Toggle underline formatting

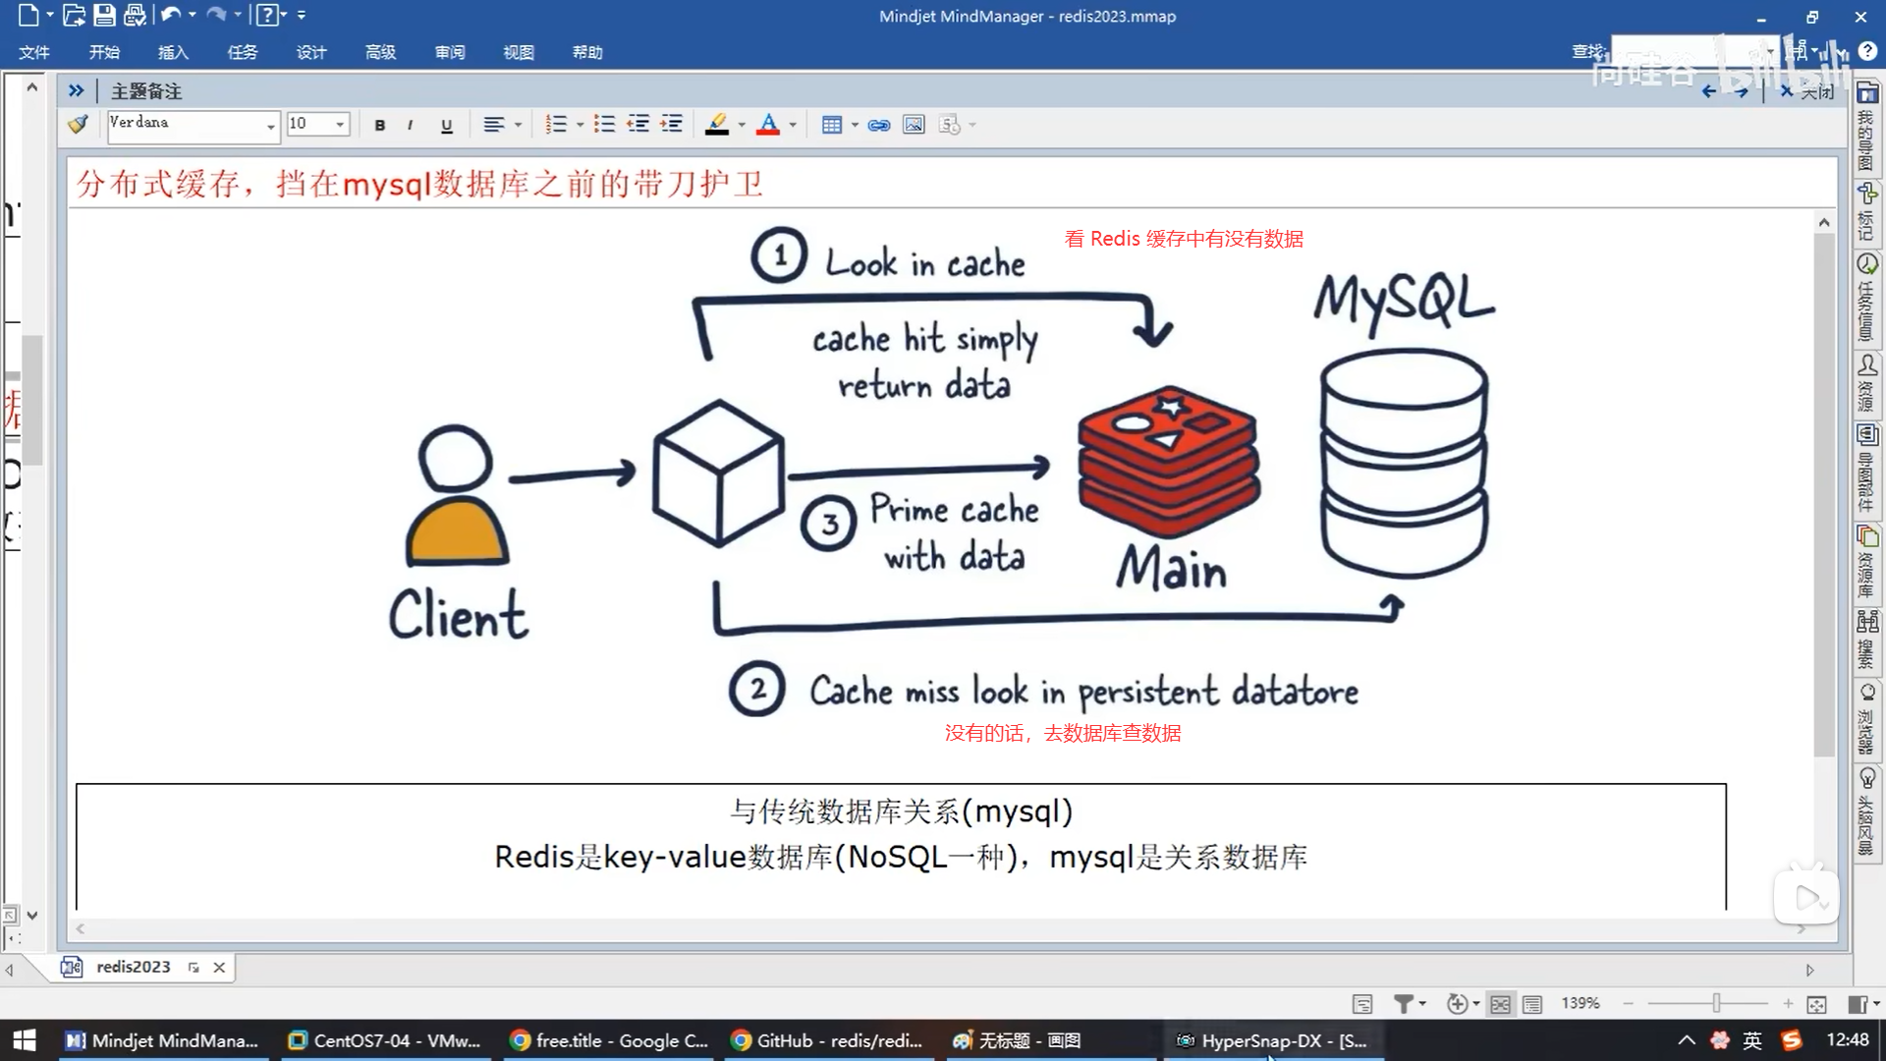[447, 125]
